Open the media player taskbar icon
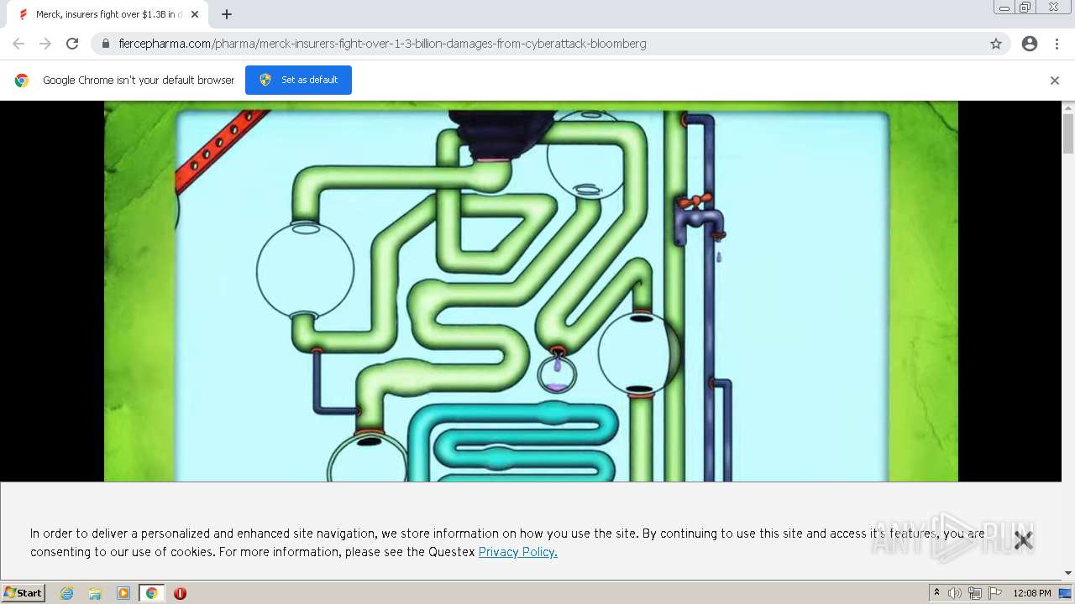The height and width of the screenshot is (604, 1075). 123,593
